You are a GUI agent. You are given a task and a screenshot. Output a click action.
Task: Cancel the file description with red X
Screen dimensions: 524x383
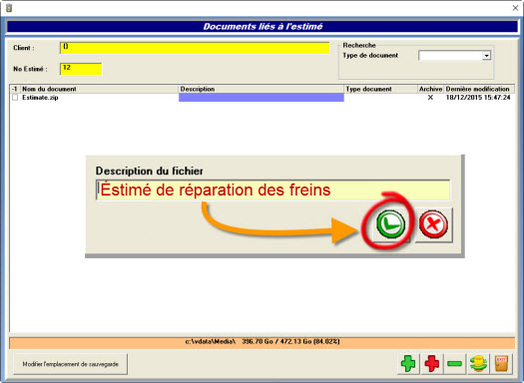coord(433,224)
